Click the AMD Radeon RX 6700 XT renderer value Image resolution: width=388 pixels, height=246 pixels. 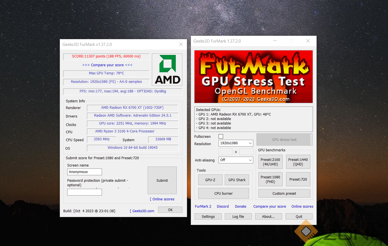click(x=132, y=108)
